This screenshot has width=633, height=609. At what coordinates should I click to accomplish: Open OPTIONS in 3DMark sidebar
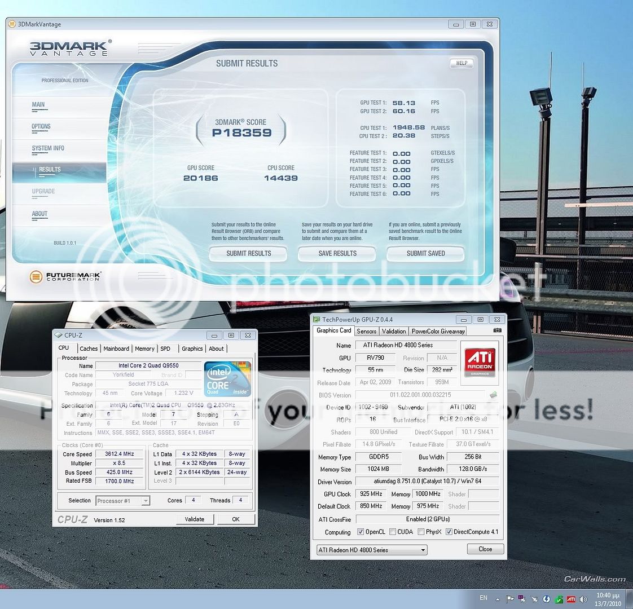(x=41, y=127)
